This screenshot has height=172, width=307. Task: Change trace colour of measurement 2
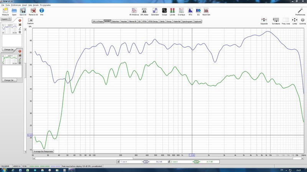coord(20,59)
